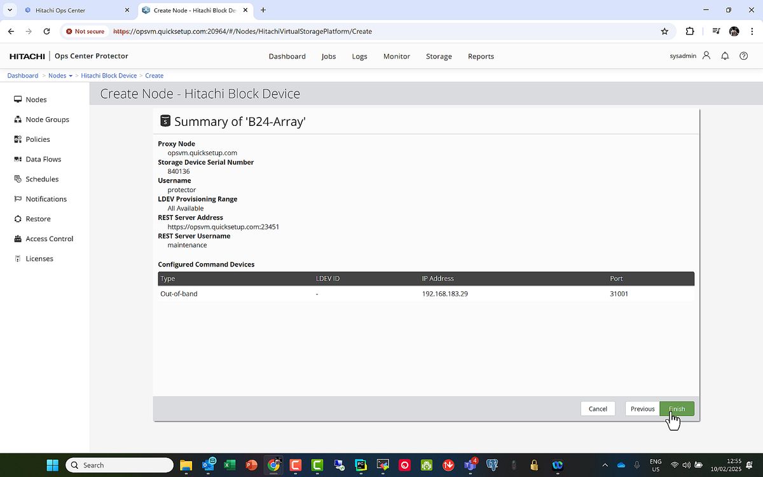Bookmark this page with star icon
The width and height of the screenshot is (763, 477).
[x=664, y=31]
